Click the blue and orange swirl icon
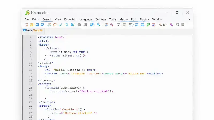Image resolution: width=214 pixels, height=120 pixels. tap(106, 25)
